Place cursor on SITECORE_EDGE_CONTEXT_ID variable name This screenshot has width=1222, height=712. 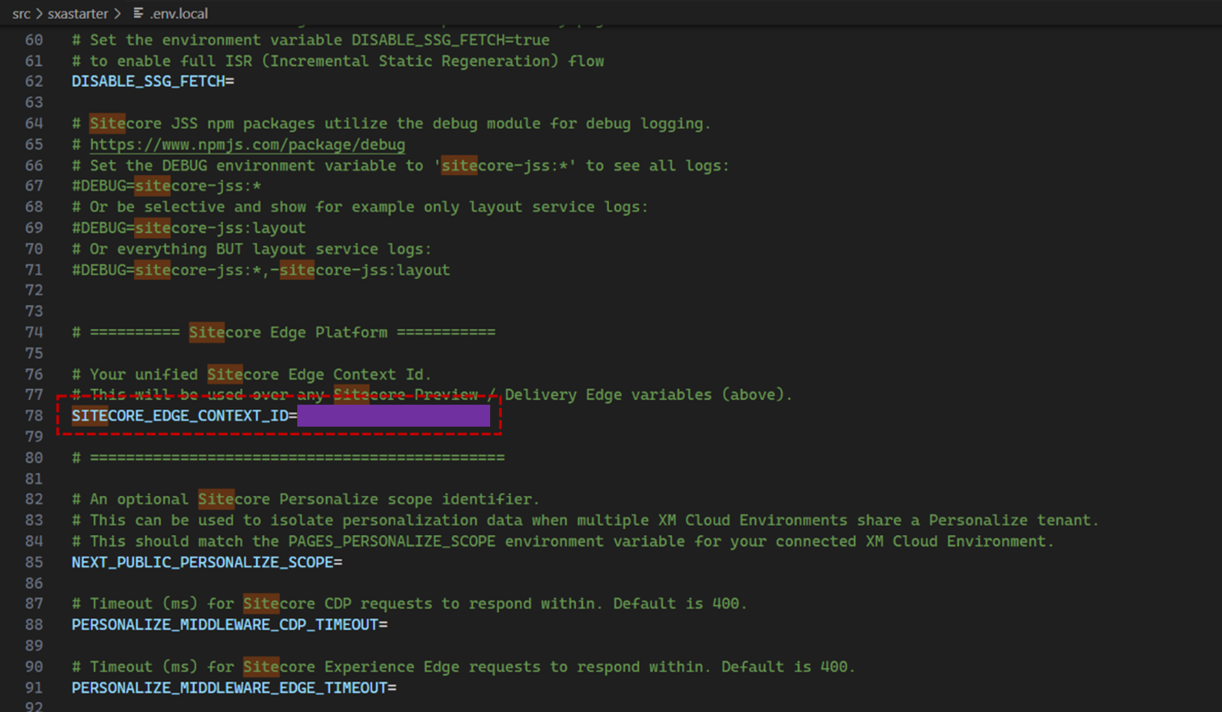(x=183, y=416)
